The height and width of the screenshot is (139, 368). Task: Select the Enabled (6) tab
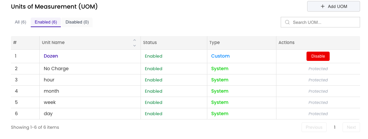pyautogui.click(x=46, y=22)
